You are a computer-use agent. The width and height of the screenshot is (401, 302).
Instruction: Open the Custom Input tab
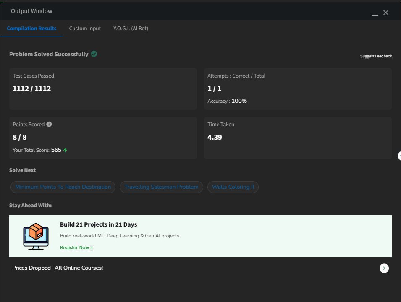point(85,29)
